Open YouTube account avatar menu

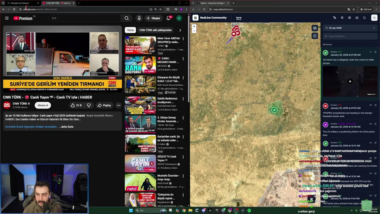point(179,18)
